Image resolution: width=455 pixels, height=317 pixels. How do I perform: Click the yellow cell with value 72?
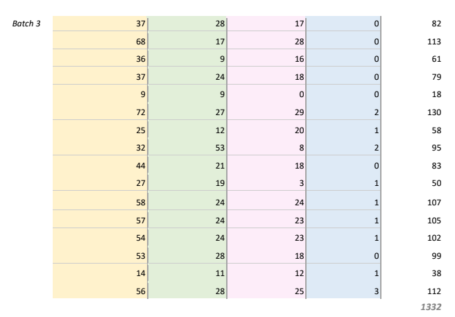pos(101,112)
